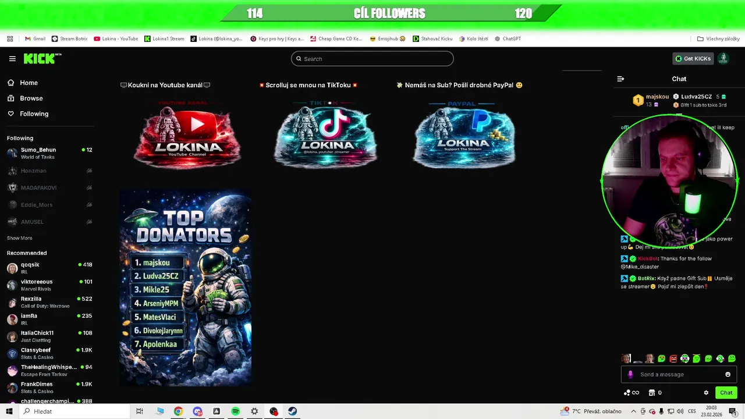Open Steam from taskbar
This screenshot has width=745, height=419.
click(292, 411)
